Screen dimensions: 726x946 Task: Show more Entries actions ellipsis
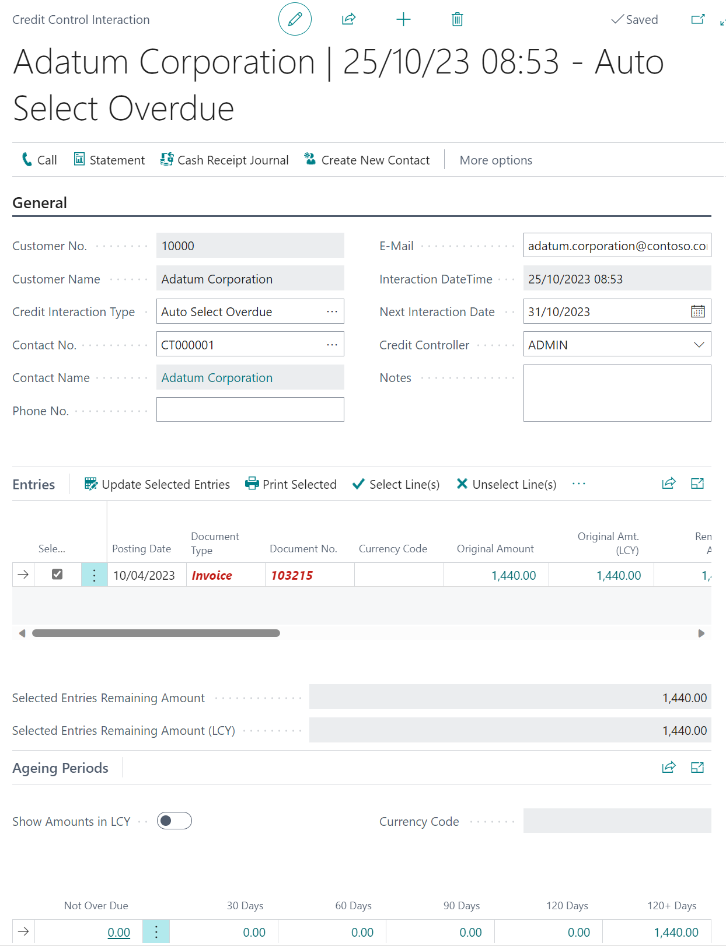coord(578,484)
